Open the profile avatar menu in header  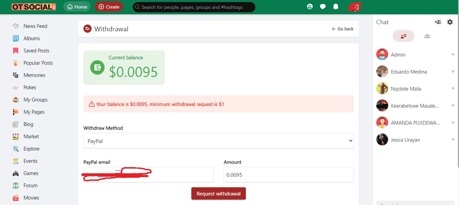click(354, 7)
